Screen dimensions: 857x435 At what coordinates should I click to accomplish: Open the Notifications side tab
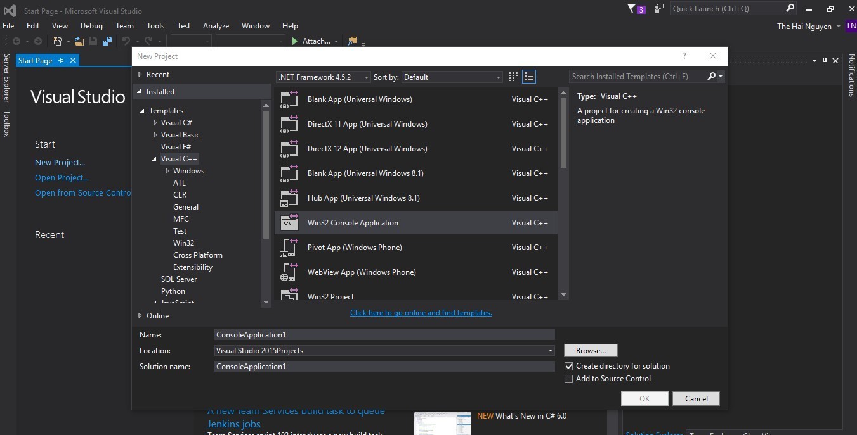851,75
